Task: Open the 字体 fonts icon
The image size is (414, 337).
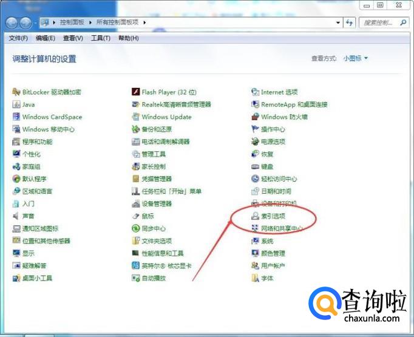Action: 256,279
